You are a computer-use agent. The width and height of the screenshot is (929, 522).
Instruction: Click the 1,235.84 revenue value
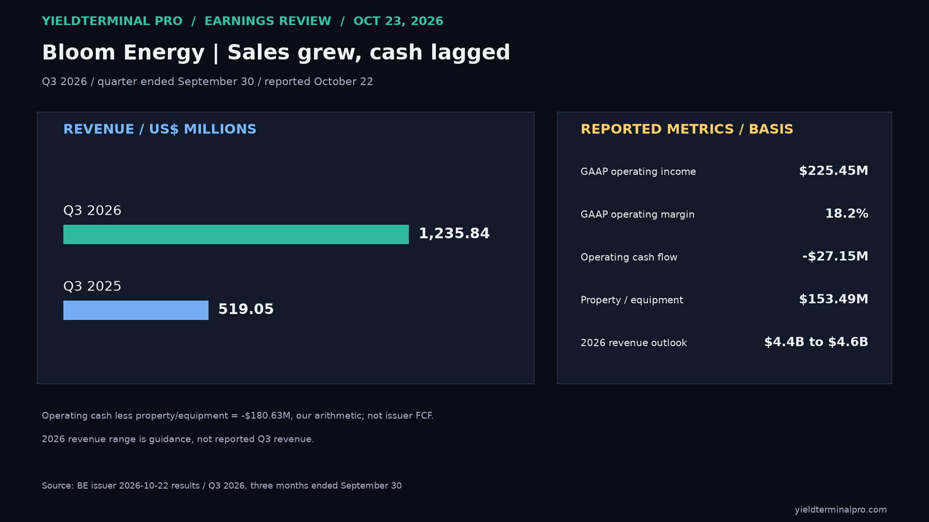454,234
